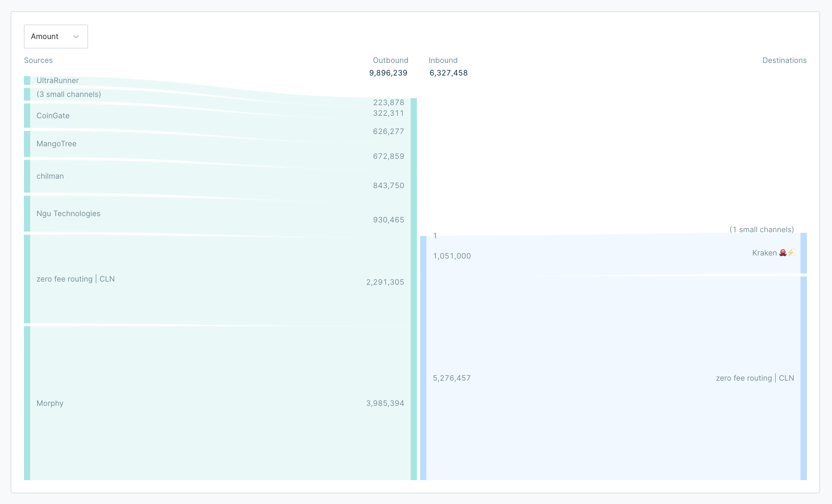Click the 1,051,000 Kraken inbound value
This screenshot has height=504, width=832.
452,256
